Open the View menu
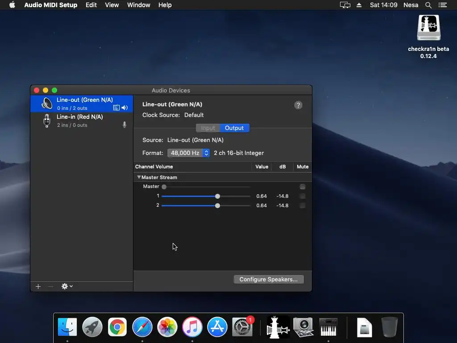The image size is (457, 343). click(x=112, y=5)
